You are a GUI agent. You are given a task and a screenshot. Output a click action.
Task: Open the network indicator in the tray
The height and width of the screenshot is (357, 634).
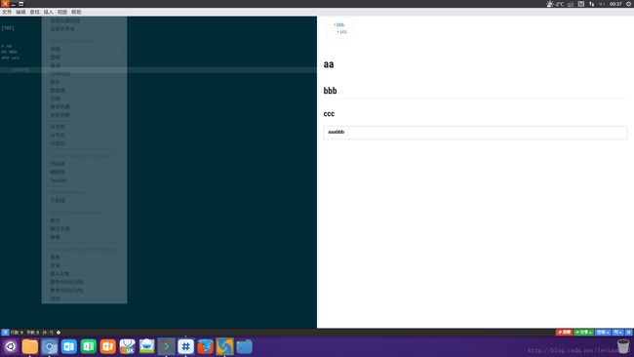pos(591,4)
